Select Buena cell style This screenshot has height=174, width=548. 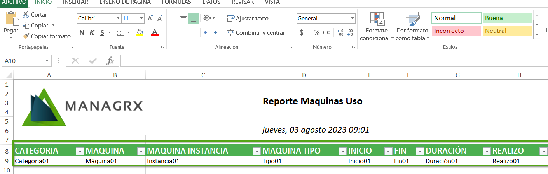[507, 18]
